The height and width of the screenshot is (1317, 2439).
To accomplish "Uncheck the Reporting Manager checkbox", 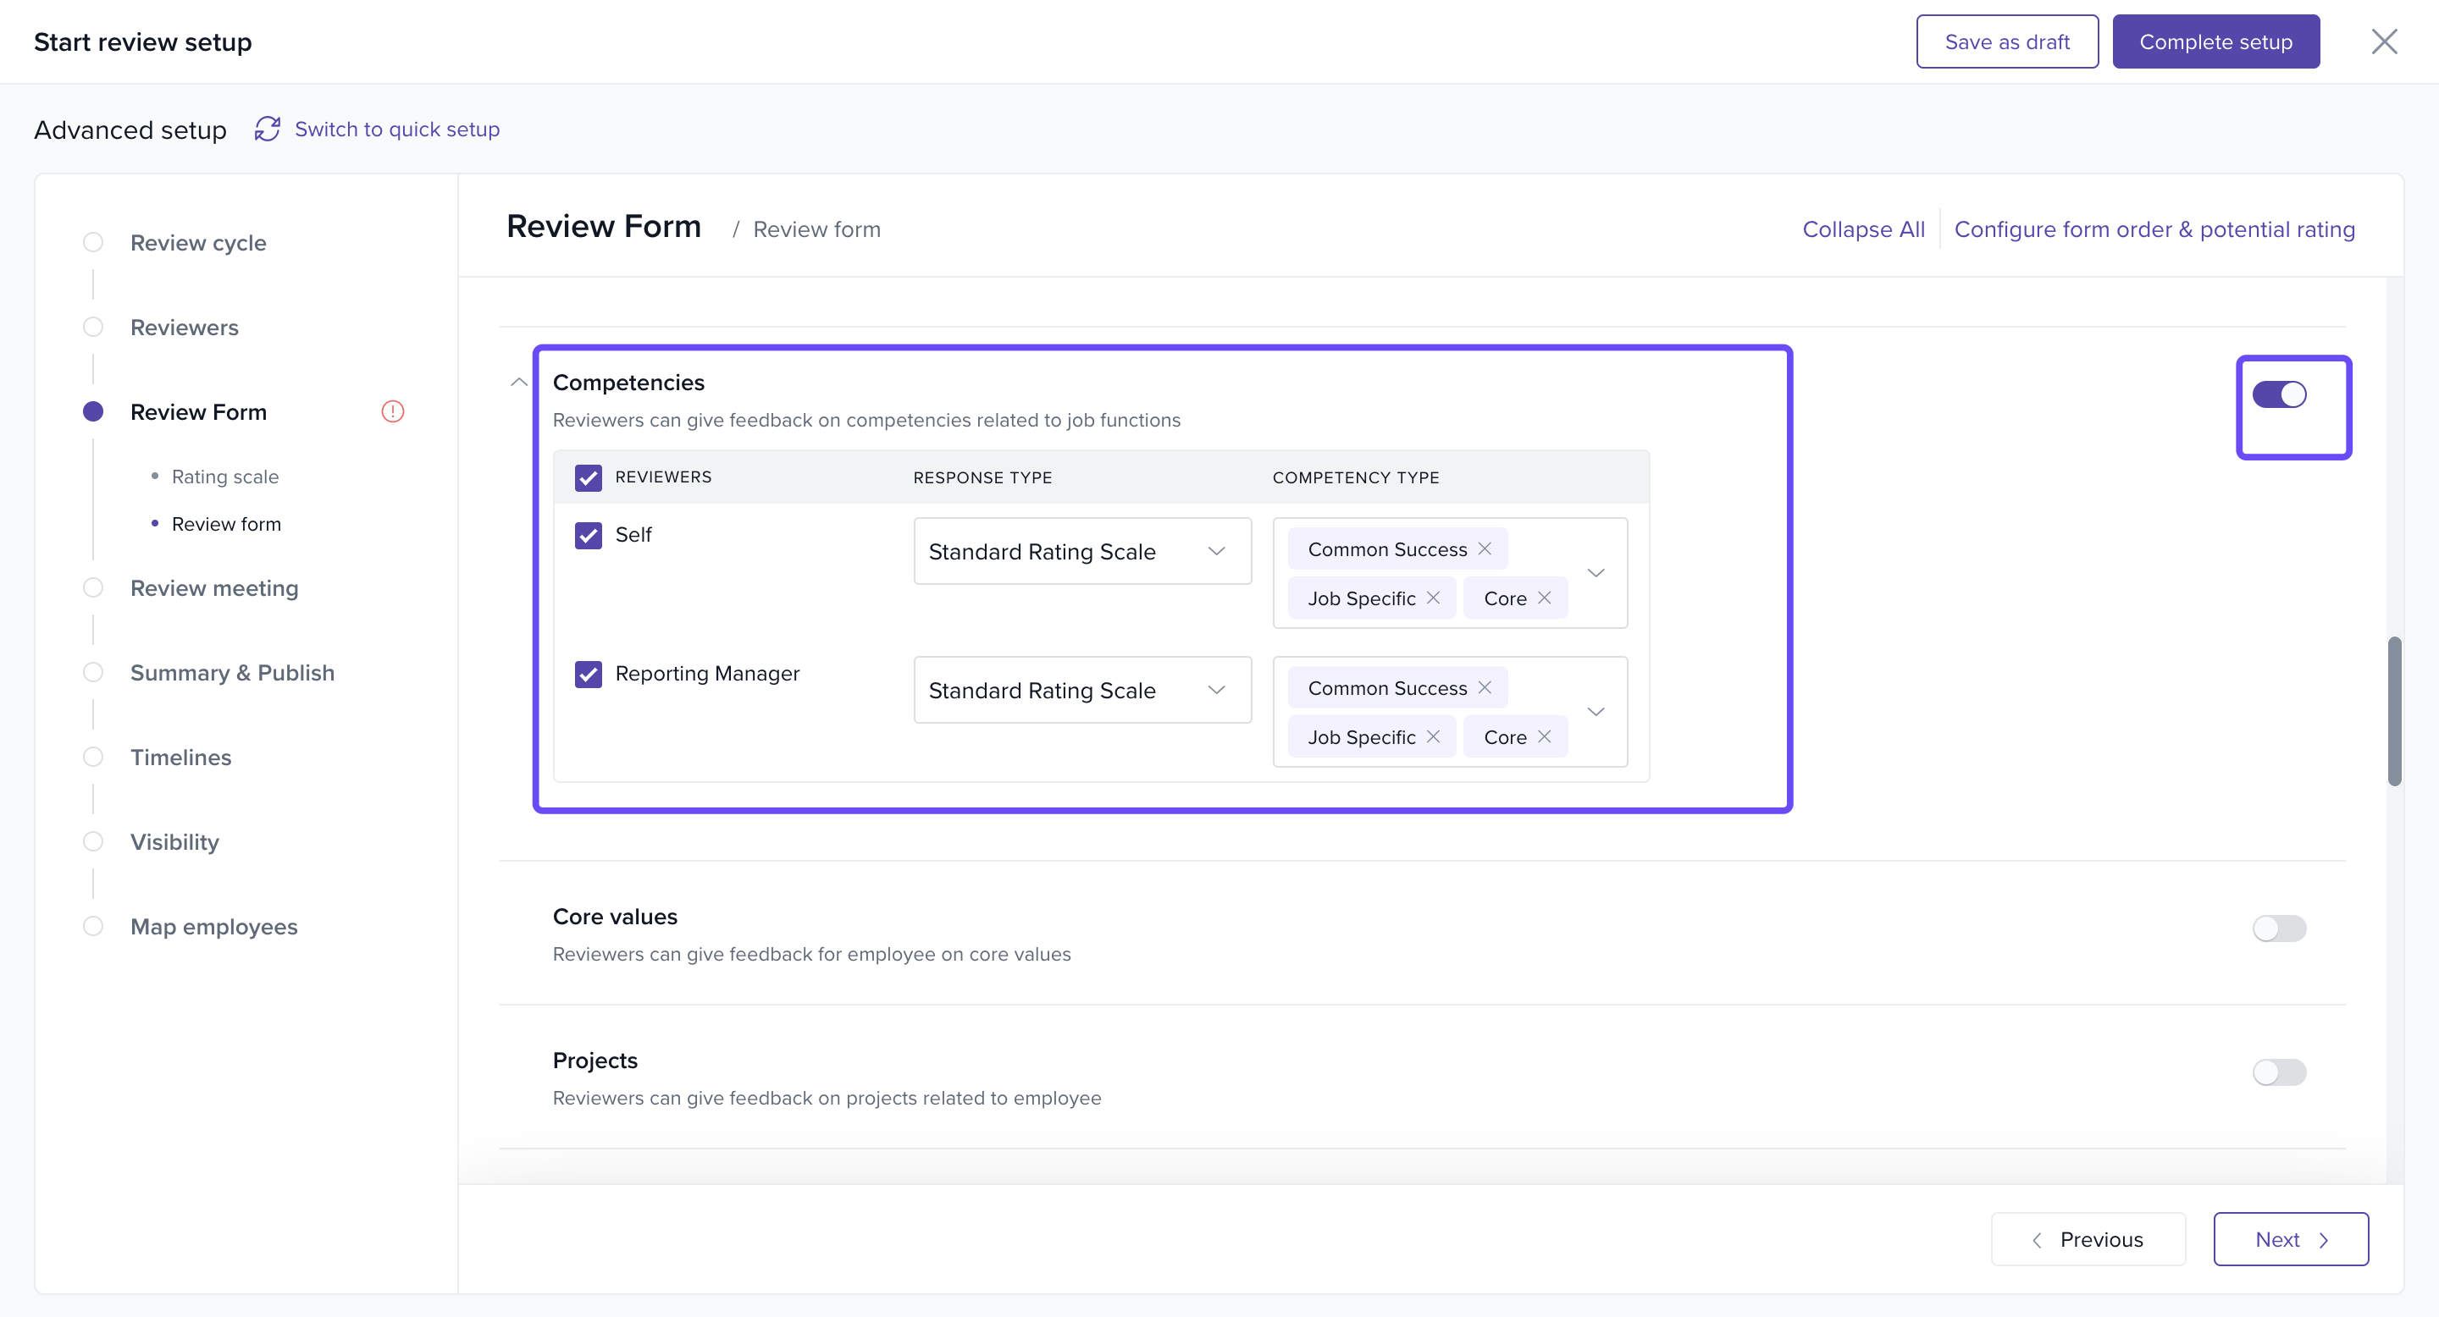I will click(588, 674).
